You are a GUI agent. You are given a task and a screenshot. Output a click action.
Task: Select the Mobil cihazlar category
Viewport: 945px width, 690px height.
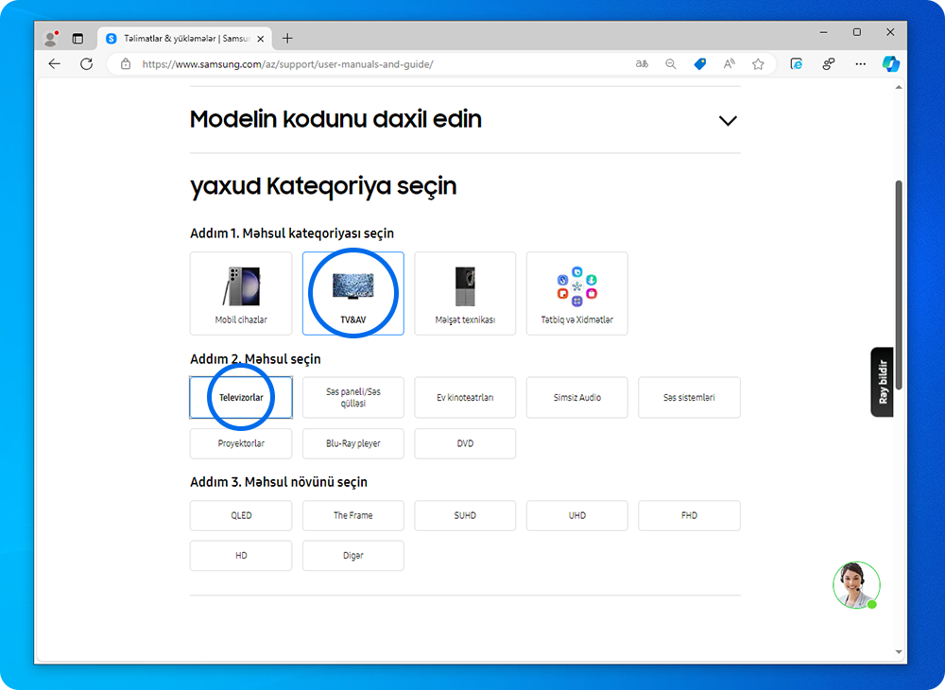click(241, 293)
